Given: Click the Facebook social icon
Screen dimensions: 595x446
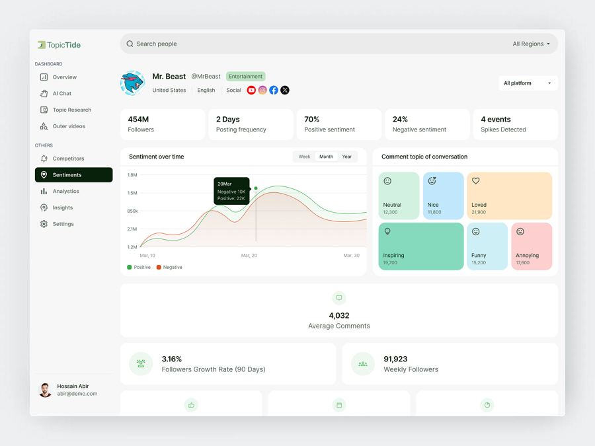Looking at the screenshot, I should click(x=274, y=90).
